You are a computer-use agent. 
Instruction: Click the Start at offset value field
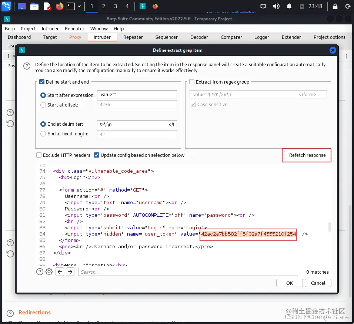(x=137, y=104)
